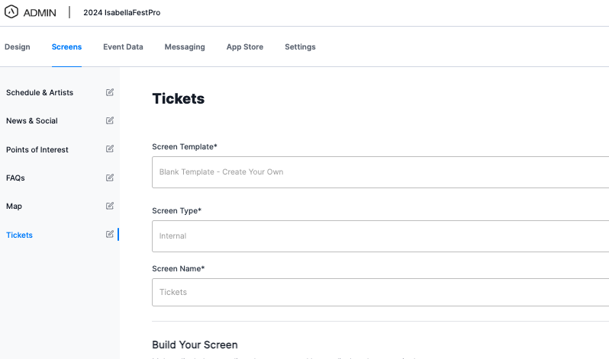The height and width of the screenshot is (359, 609).
Task: Open the Event Data tab
Action: pyautogui.click(x=123, y=47)
